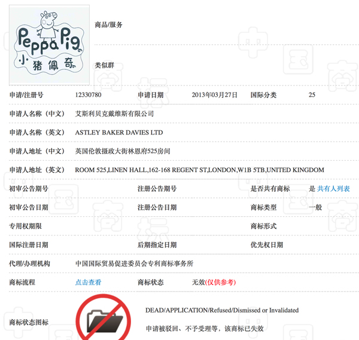Select DEAD/APPLICATION/Refused/Dismissed or Invalidated text
The width and height of the screenshot is (359, 340).
click(222, 310)
